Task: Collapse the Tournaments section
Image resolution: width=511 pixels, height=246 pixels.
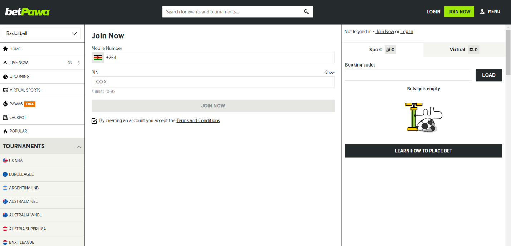Action: click(x=79, y=147)
